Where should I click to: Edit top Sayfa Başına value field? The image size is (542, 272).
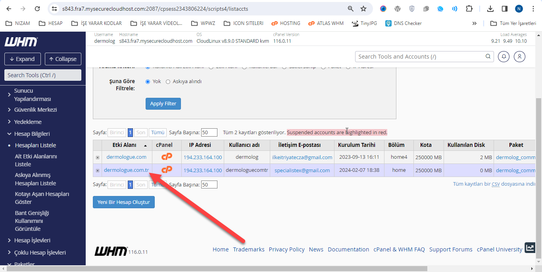click(x=209, y=132)
